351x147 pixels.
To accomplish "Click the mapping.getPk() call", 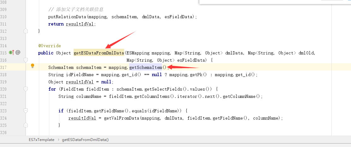I will [188, 75].
